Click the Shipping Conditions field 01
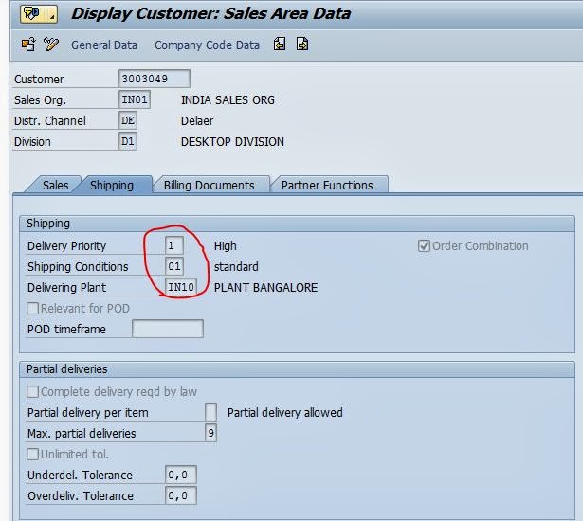The height and width of the screenshot is (521, 583). (174, 266)
